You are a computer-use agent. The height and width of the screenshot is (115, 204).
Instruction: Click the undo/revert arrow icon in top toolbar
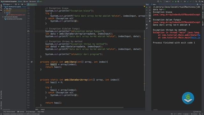tap(196, 1)
